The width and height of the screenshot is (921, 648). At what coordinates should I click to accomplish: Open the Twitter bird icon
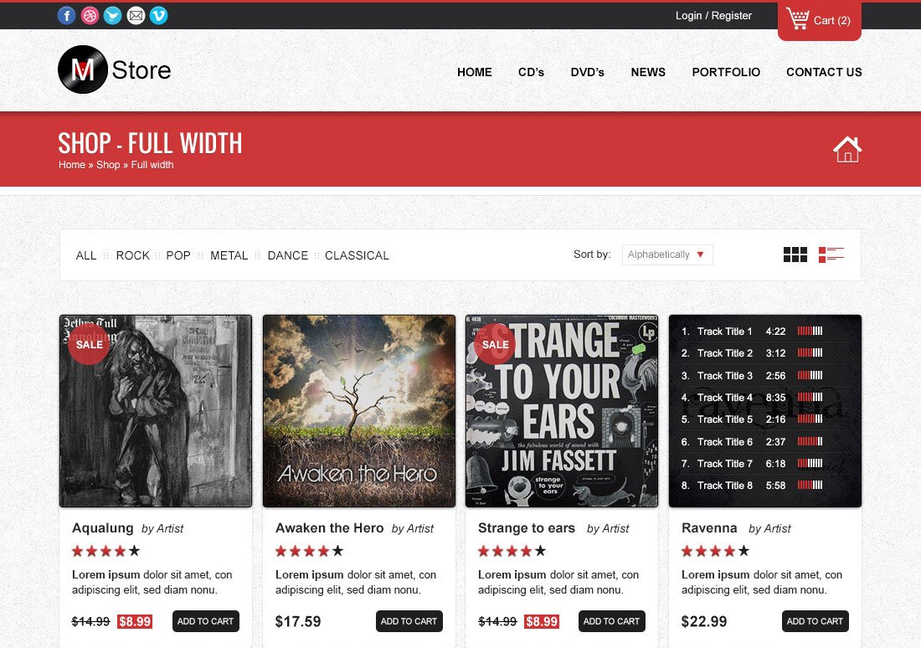(113, 15)
